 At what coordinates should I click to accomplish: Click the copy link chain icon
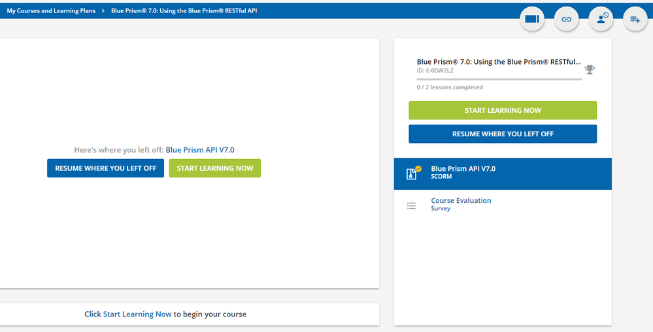[x=566, y=19]
